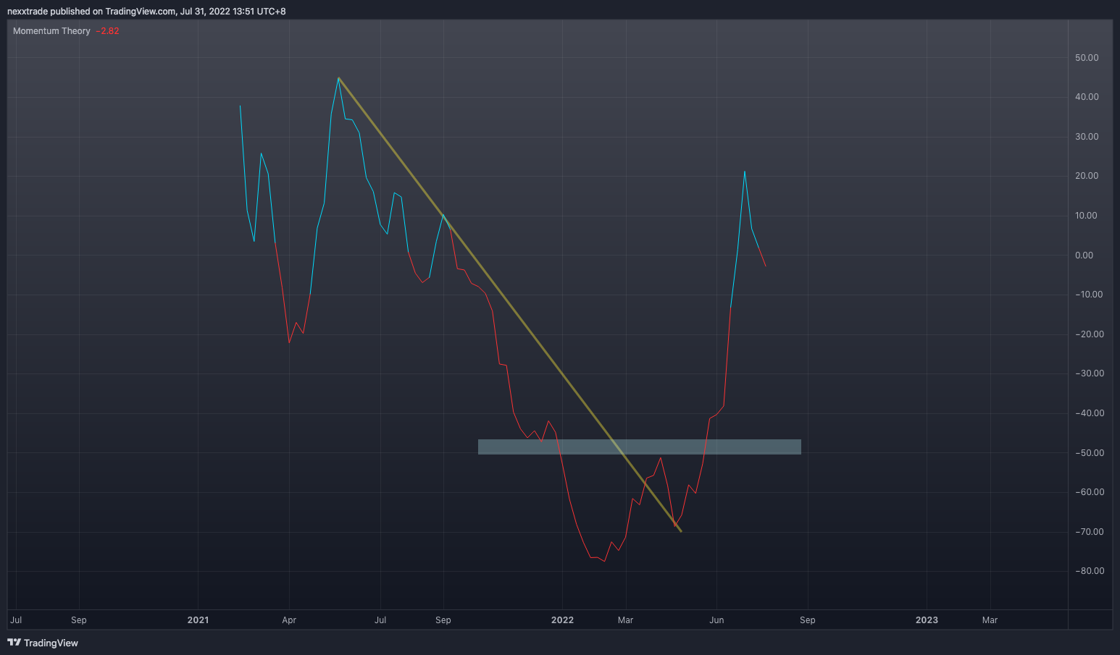Click the 10.00 price axis label
The width and height of the screenshot is (1120, 655).
(1087, 216)
